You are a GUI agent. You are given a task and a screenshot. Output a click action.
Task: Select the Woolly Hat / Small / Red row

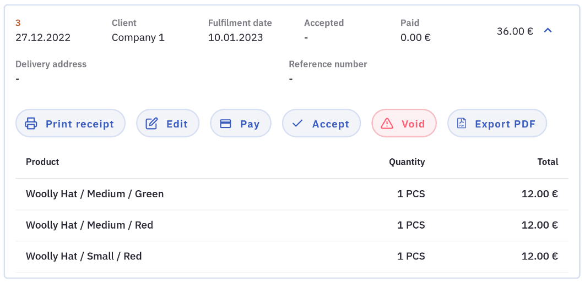click(84, 256)
